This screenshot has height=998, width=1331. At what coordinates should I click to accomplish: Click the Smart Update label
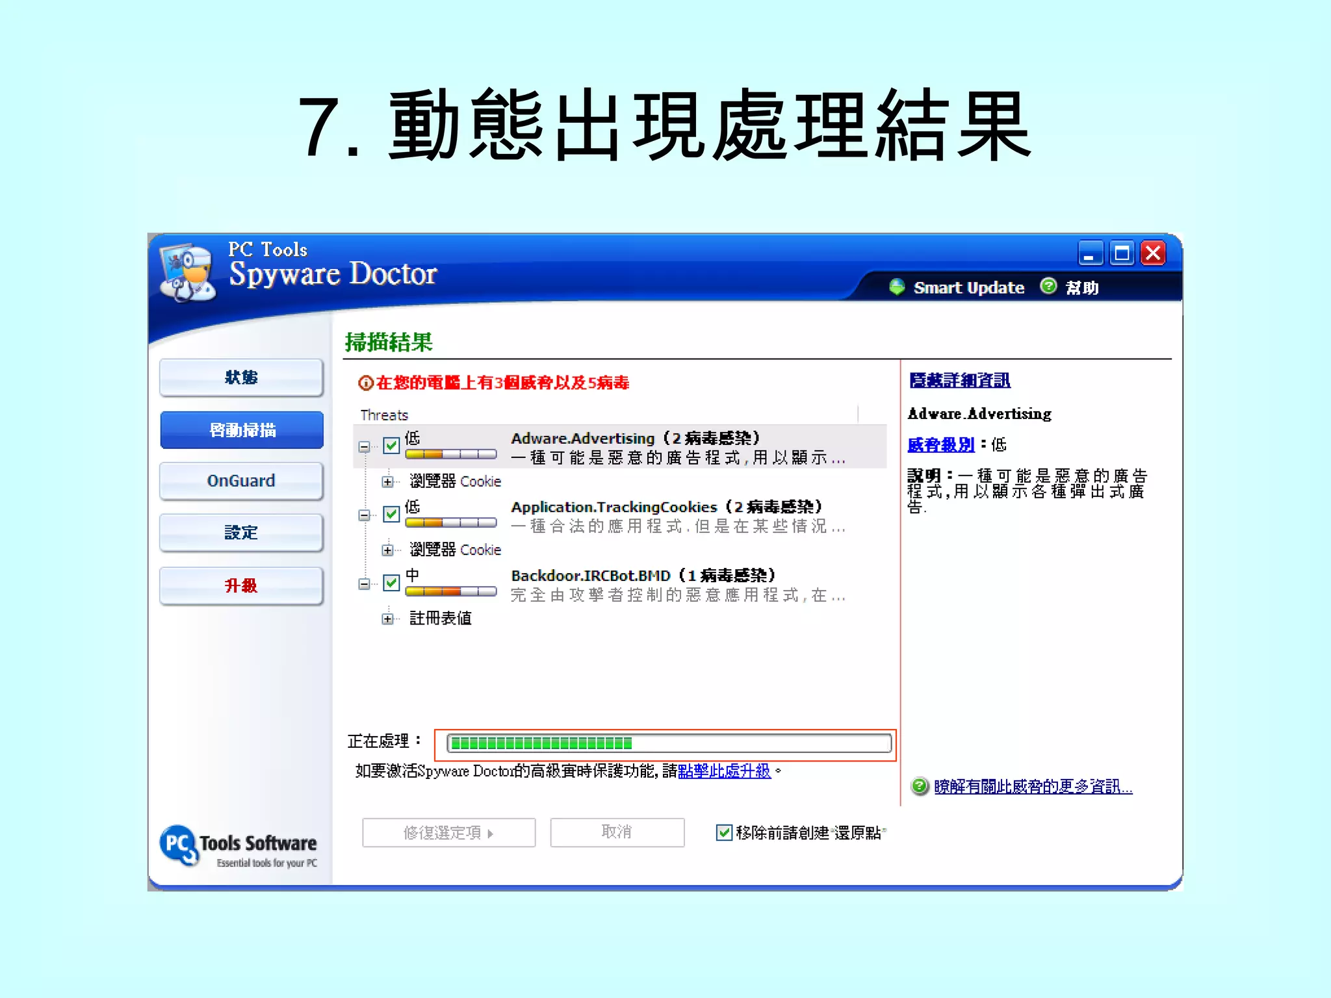(968, 288)
